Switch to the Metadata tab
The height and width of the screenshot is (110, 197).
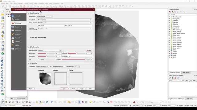coord(19,42)
